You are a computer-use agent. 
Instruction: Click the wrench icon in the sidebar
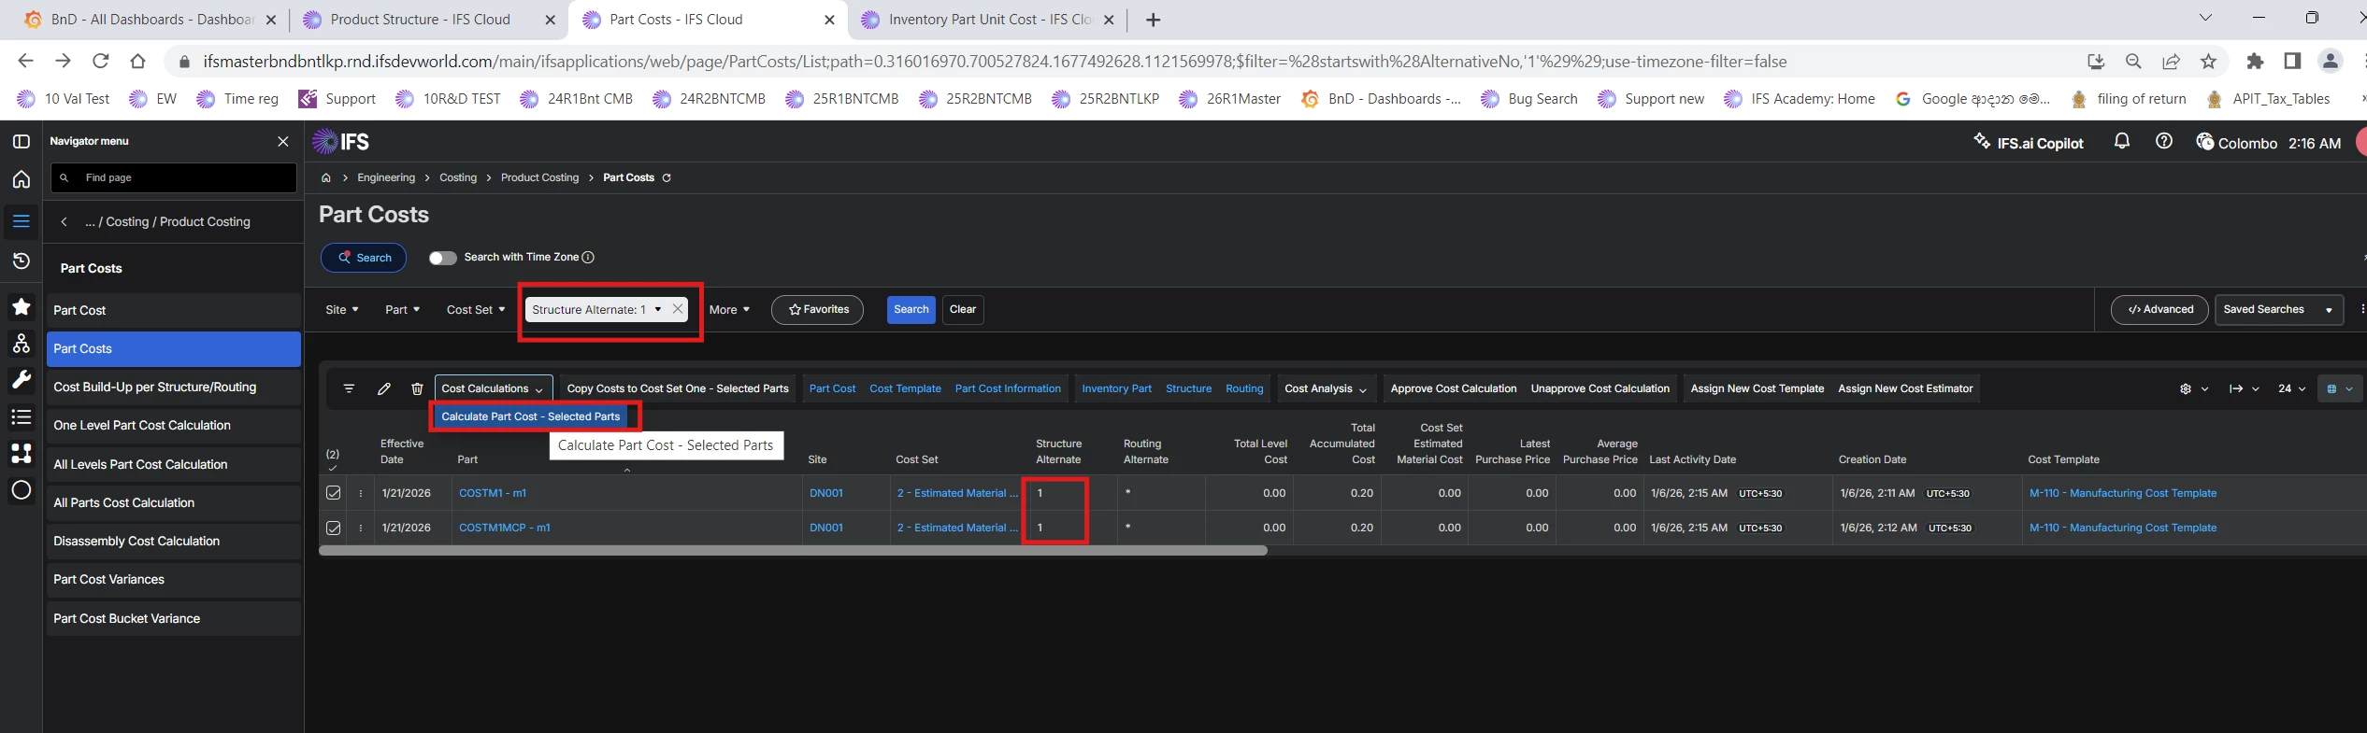(x=21, y=379)
